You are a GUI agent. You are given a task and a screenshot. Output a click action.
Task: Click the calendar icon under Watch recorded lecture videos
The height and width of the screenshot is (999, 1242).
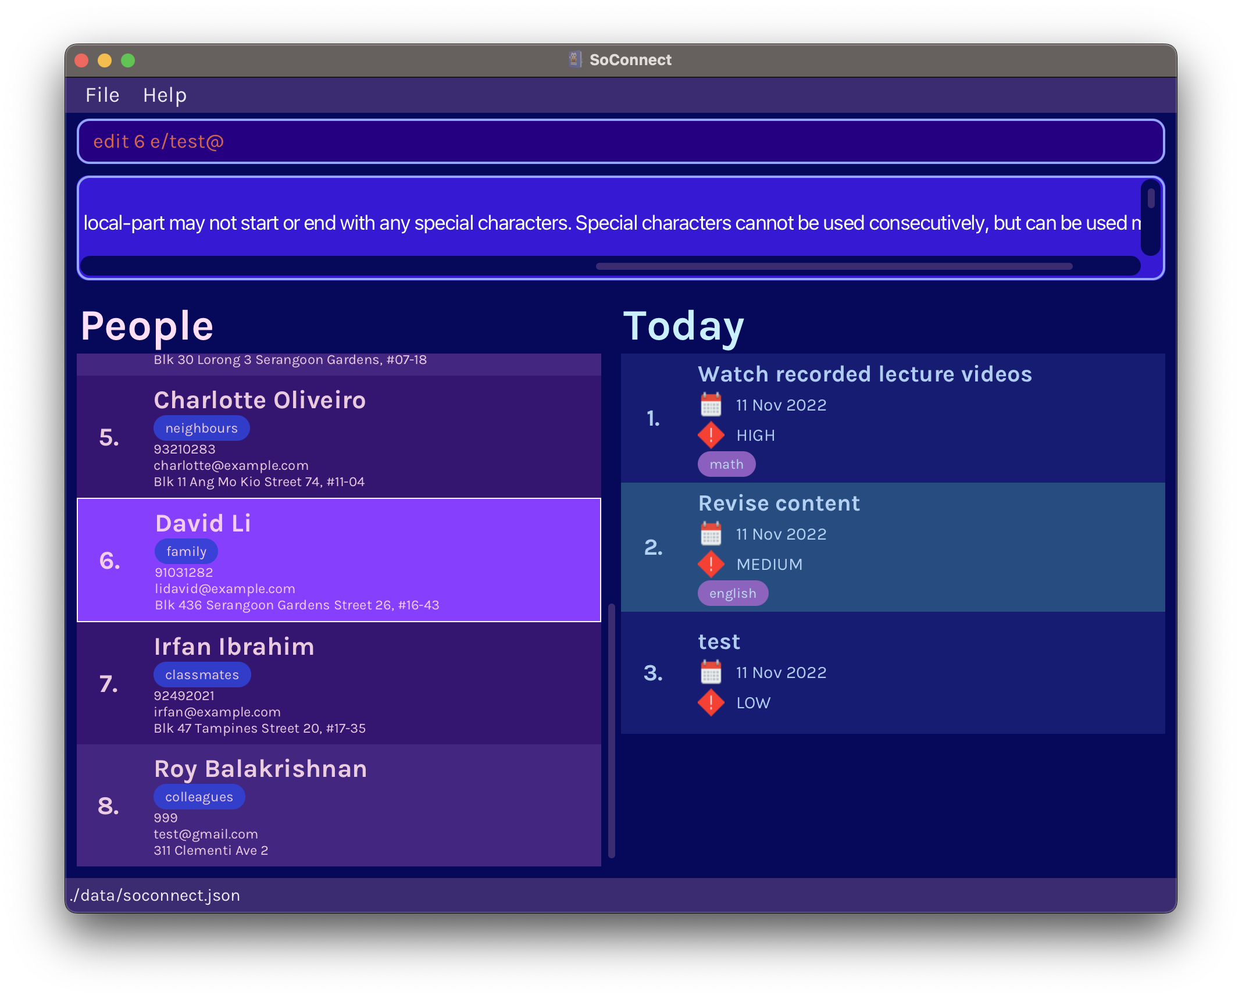(711, 405)
